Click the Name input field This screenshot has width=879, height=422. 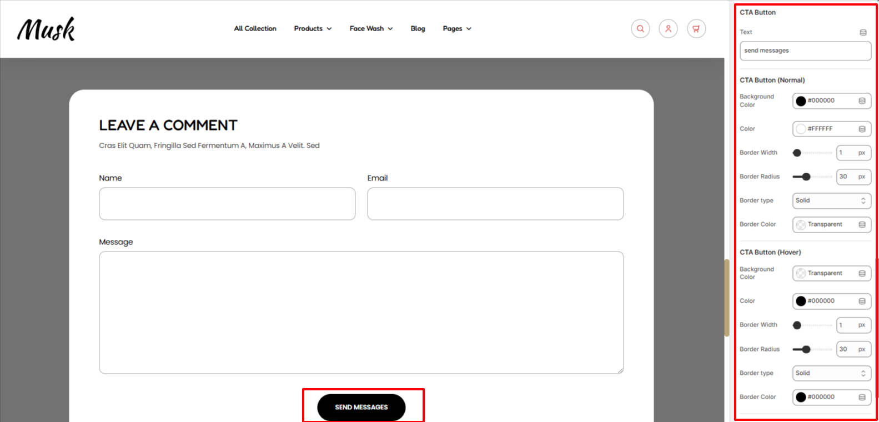[227, 204]
